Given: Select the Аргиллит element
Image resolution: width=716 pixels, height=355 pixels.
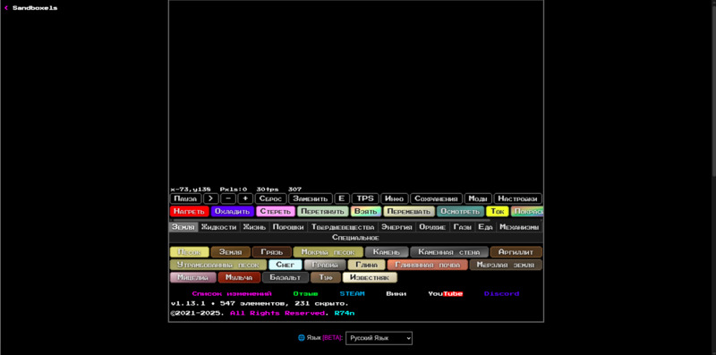Looking at the screenshot, I should click(x=516, y=252).
